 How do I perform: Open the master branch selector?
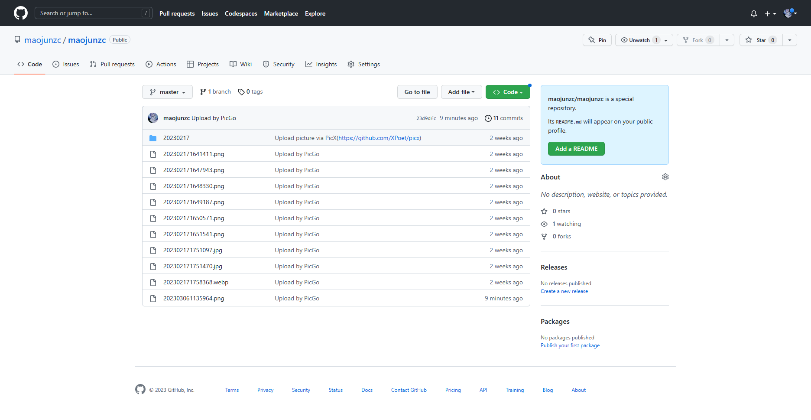click(167, 92)
